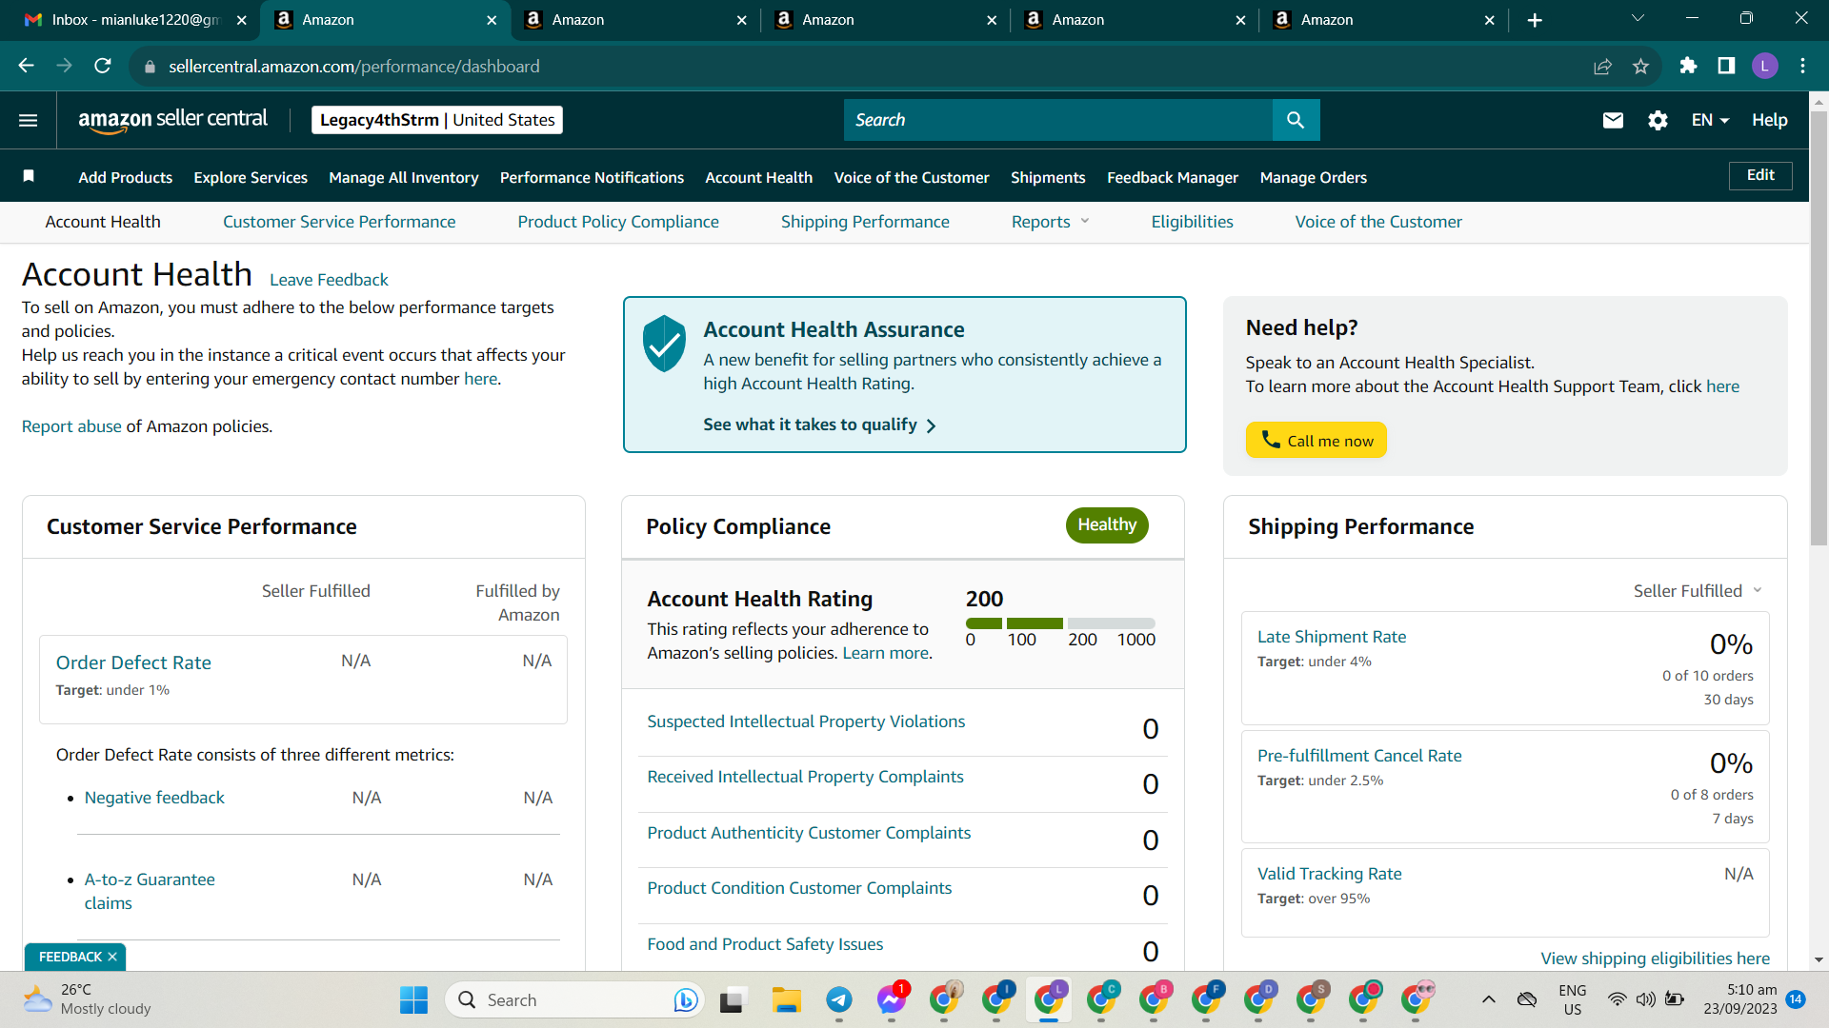Open the Seller Fulfilled shipping dropdown
1829x1028 pixels.
1698,591
